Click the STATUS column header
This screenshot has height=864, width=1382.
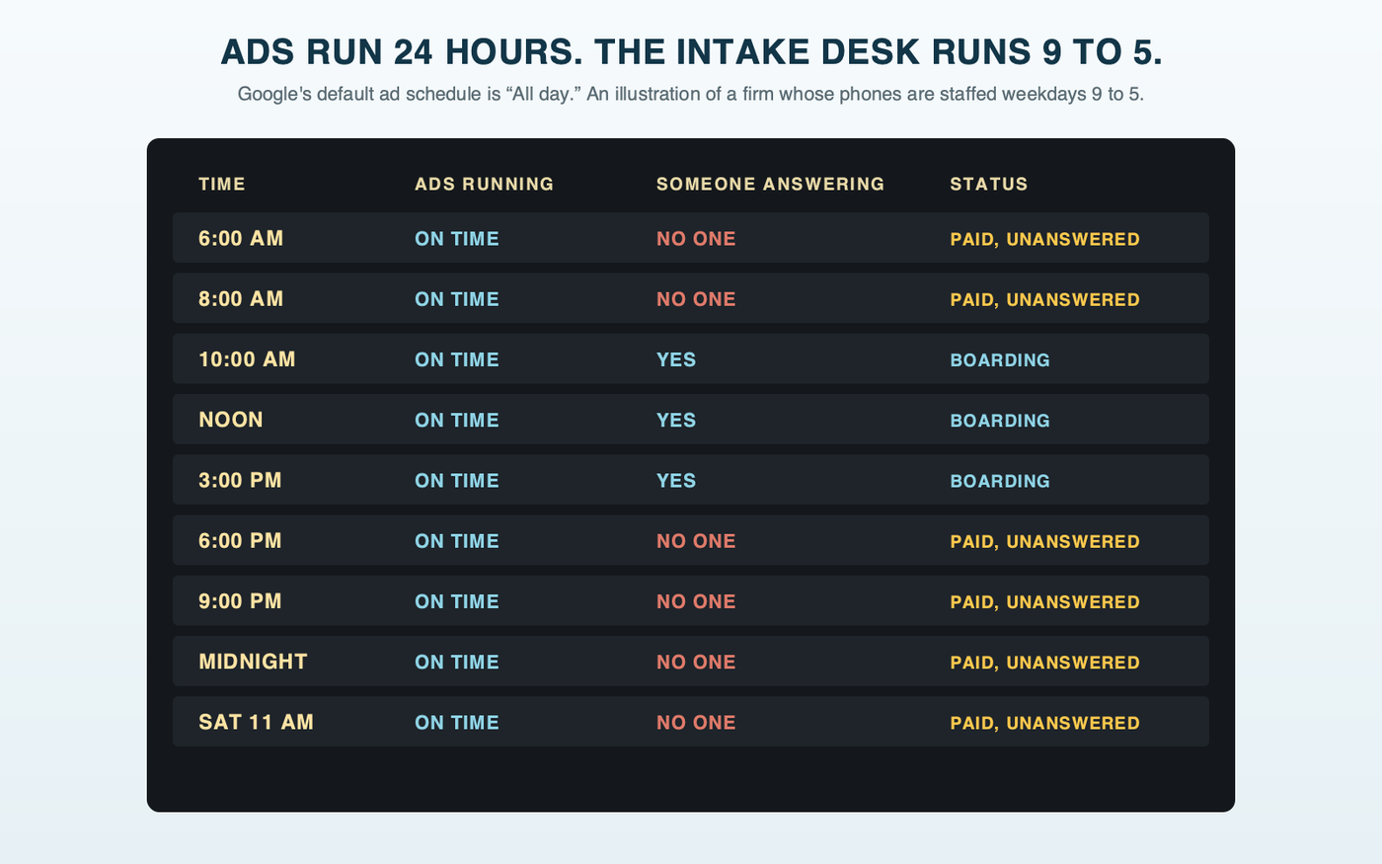pos(989,185)
